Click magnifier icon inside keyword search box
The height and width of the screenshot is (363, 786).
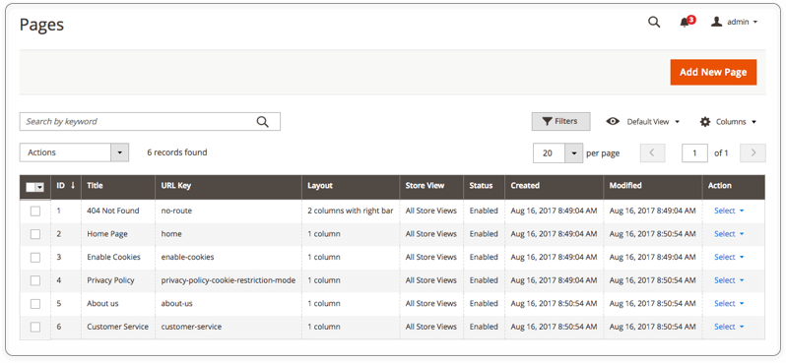click(263, 122)
